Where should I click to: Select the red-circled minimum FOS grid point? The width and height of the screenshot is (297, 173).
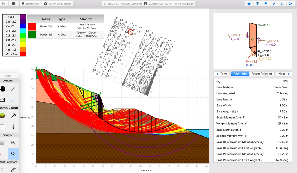[131, 32]
